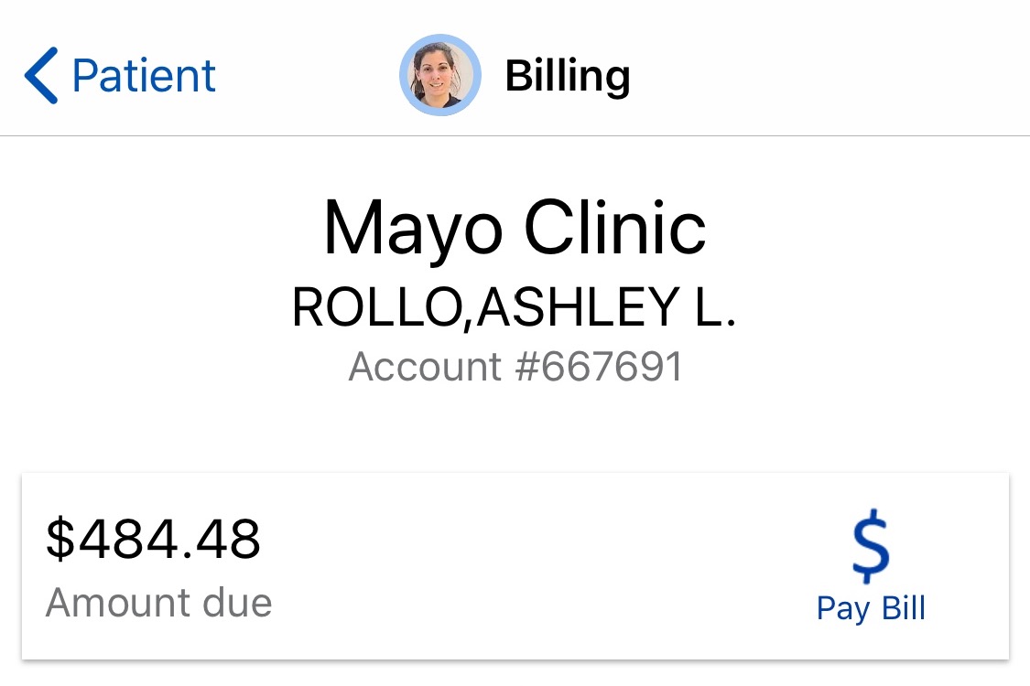Select Account #667691 text
This screenshot has width=1030, height=686.
(515, 366)
